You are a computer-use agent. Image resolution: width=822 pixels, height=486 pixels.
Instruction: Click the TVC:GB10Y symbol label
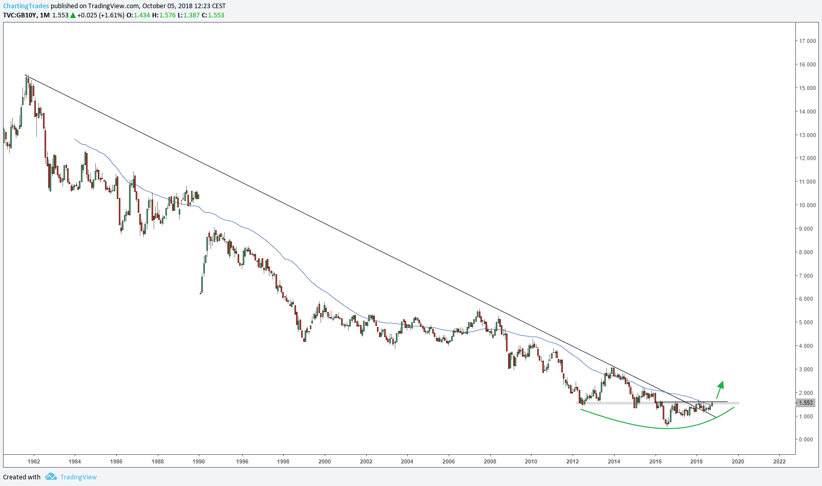point(19,15)
